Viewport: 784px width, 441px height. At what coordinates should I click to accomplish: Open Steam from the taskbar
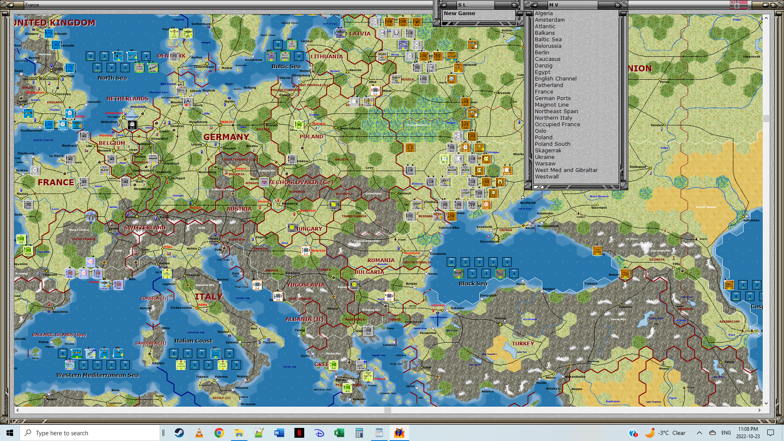(179, 433)
